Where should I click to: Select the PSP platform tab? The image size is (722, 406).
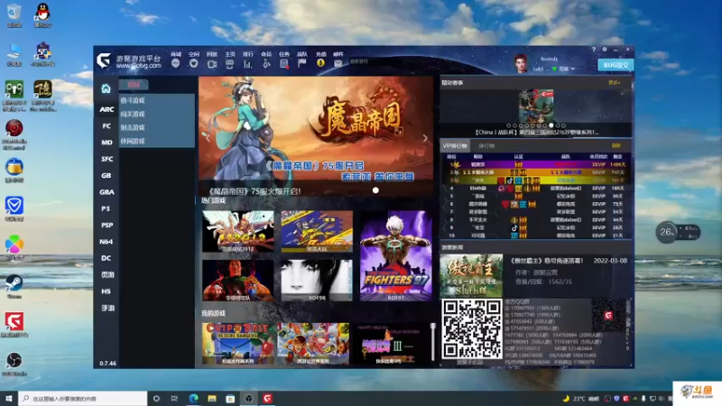(106, 225)
